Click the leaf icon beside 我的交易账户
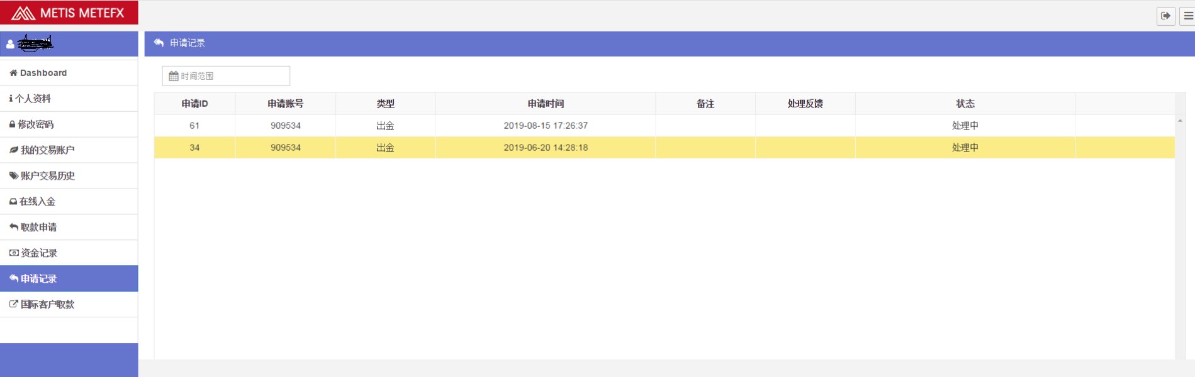The height and width of the screenshot is (377, 1195). pos(14,150)
